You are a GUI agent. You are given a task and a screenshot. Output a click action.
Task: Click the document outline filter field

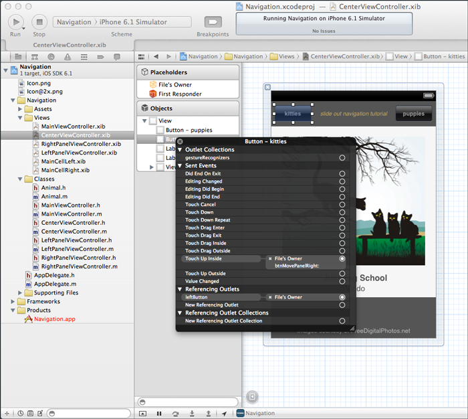click(188, 402)
